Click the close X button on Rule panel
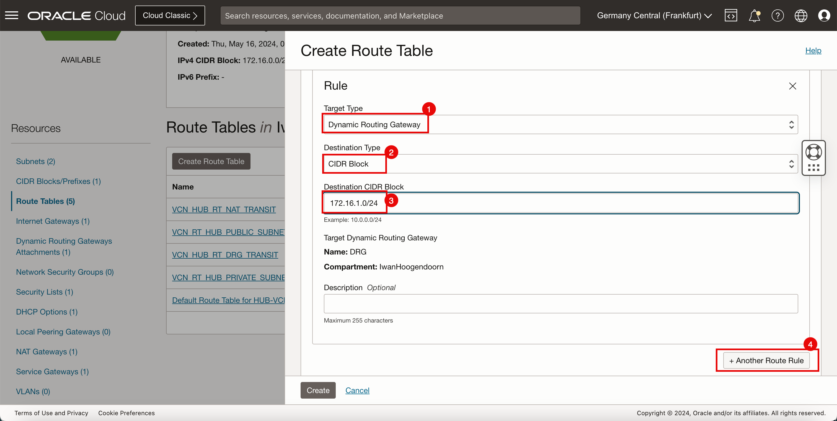Viewport: 837px width, 421px height. coord(792,86)
